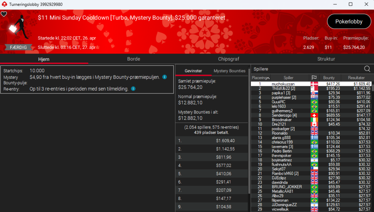The height and width of the screenshot is (212, 374).
Task: Open the Pokerlobby button
Action: coord(349,22)
